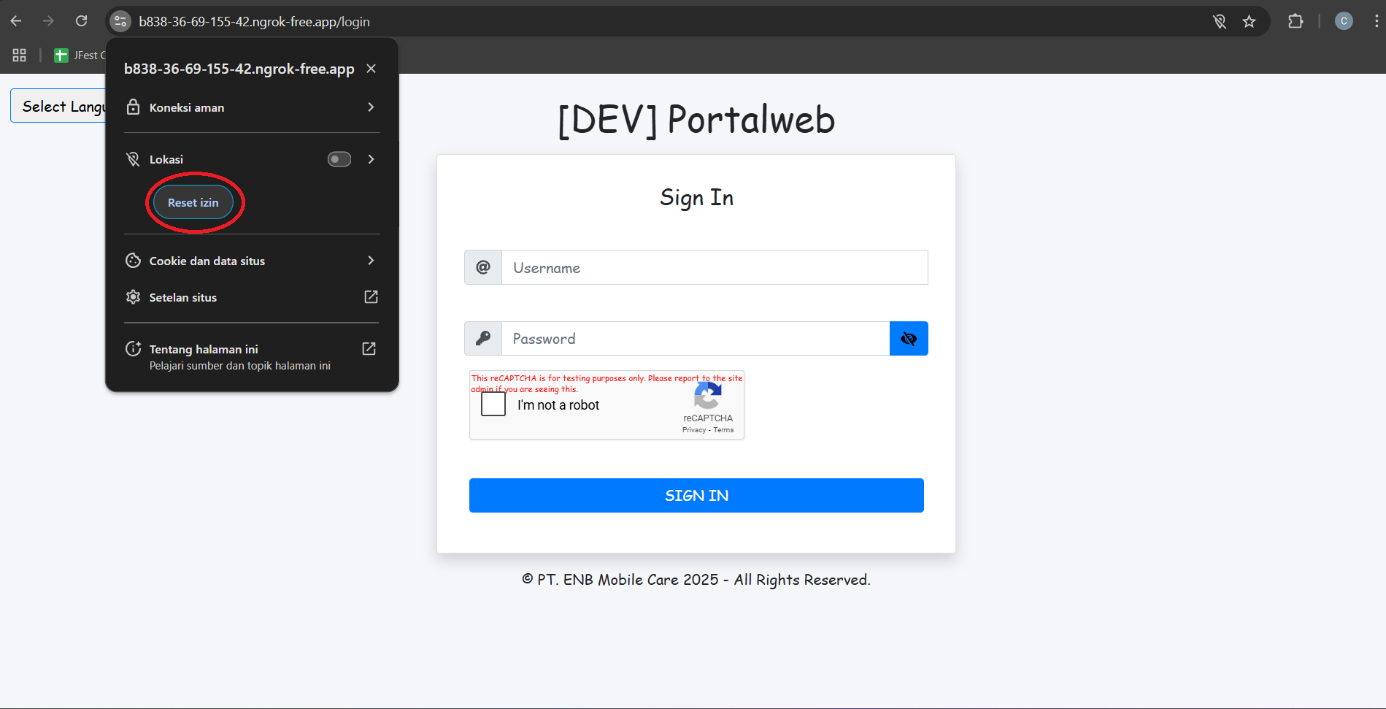Screen dimensions: 1386x709
Task: Click the apps grid icon in bookmarks bar
Action: click(20, 55)
